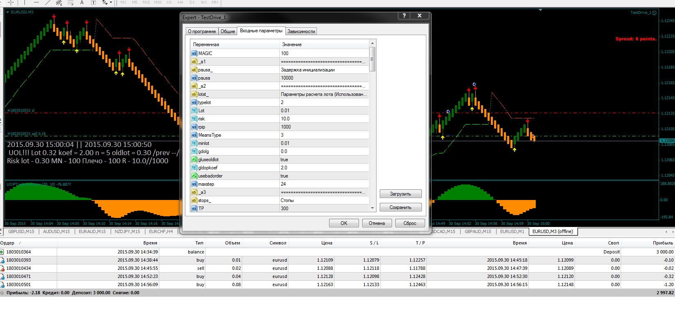Activate the text label tool
Screen dimensions: 675x331
[93, 2]
